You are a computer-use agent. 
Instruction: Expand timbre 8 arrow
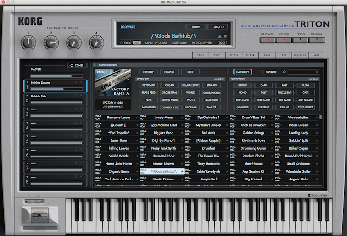[27, 177]
